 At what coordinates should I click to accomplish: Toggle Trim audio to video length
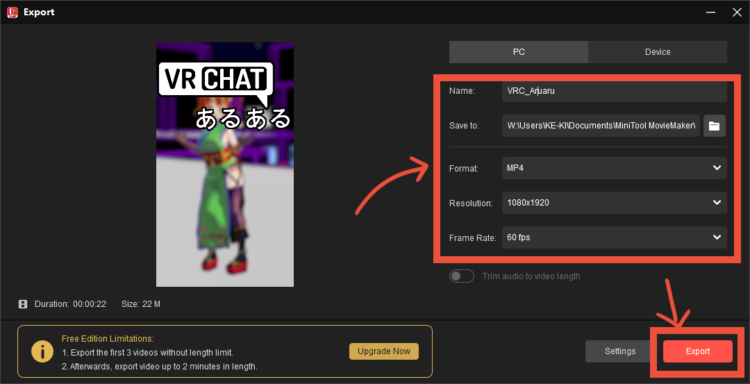coord(461,276)
